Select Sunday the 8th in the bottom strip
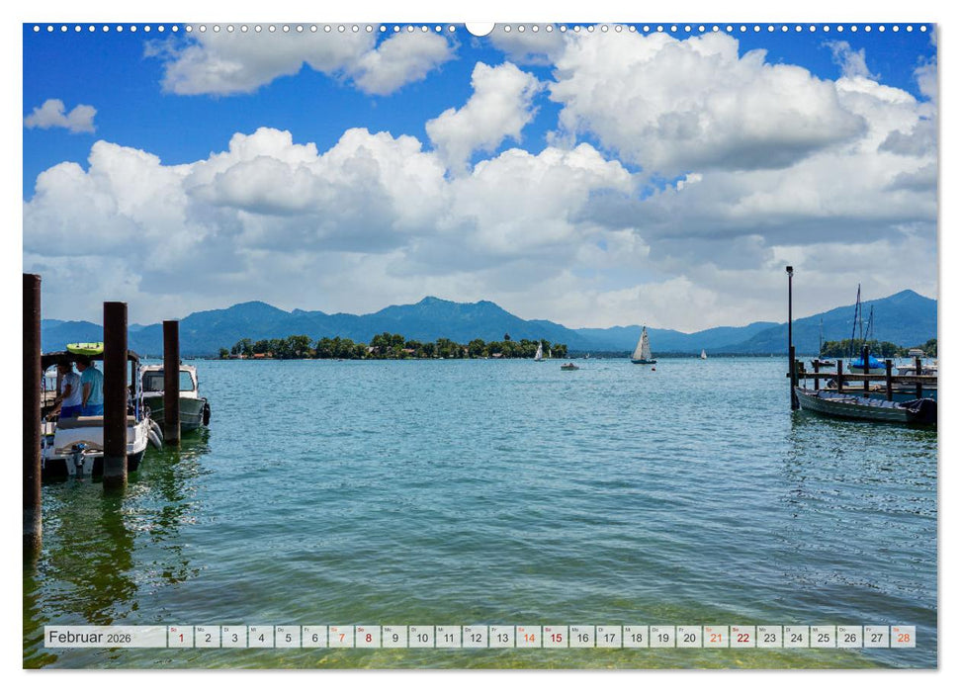The height and width of the screenshot is (692, 960). pyautogui.click(x=368, y=639)
